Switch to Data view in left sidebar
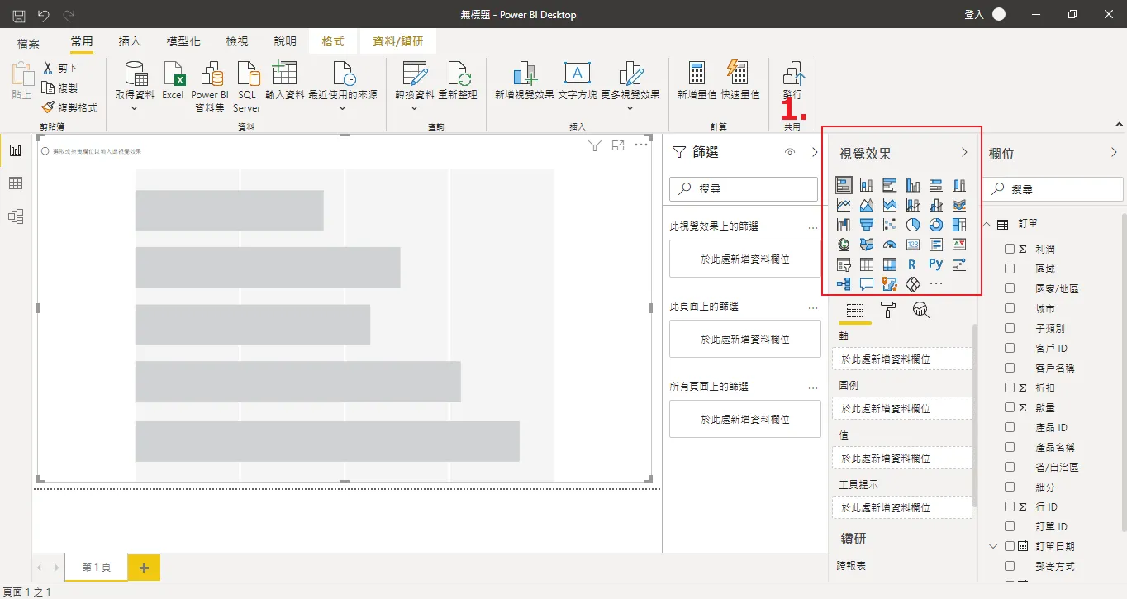The width and height of the screenshot is (1127, 599). pyautogui.click(x=16, y=183)
